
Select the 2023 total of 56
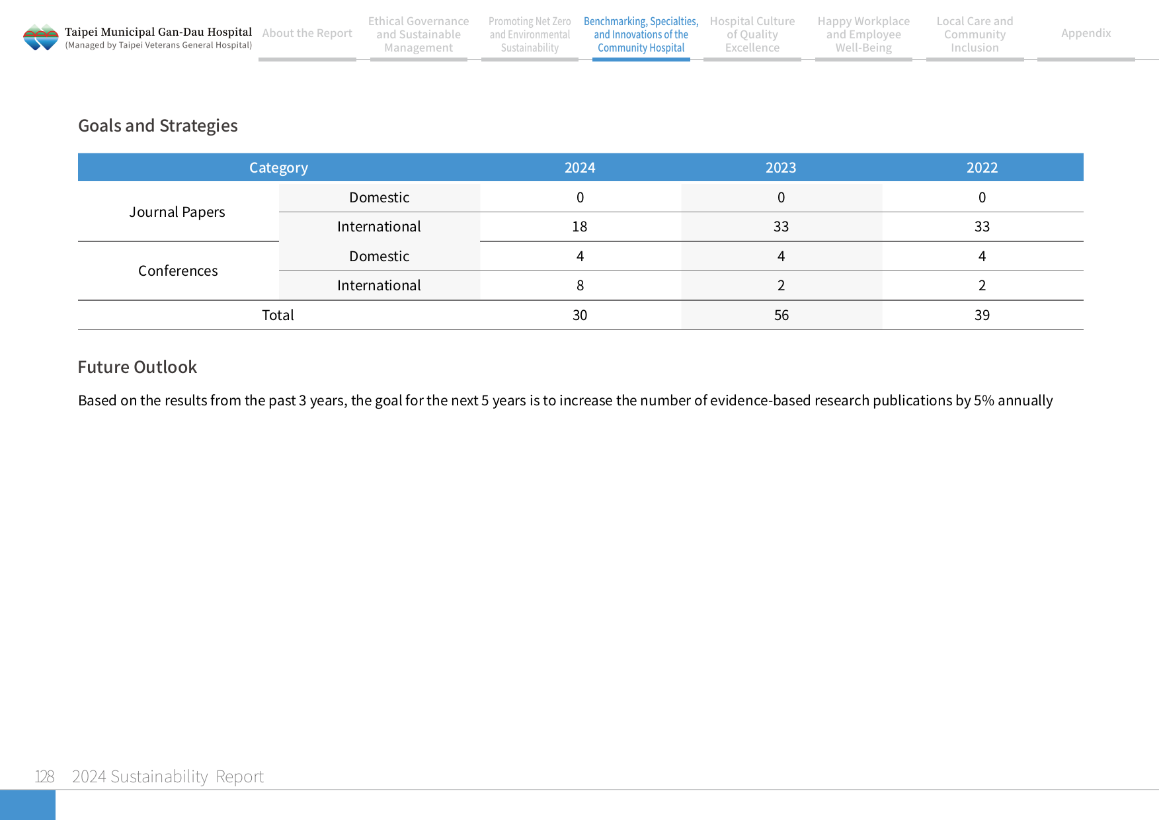(x=781, y=315)
